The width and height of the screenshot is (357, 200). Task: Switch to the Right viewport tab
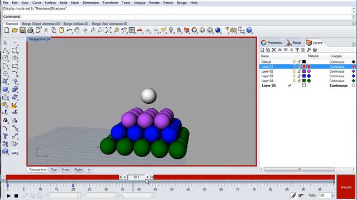click(78, 169)
